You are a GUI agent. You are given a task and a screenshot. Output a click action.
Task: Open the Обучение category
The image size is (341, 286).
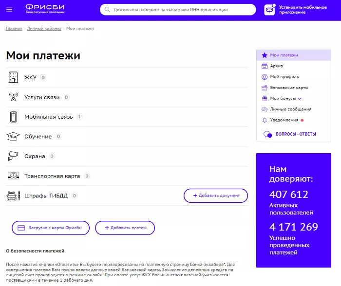coord(127,137)
